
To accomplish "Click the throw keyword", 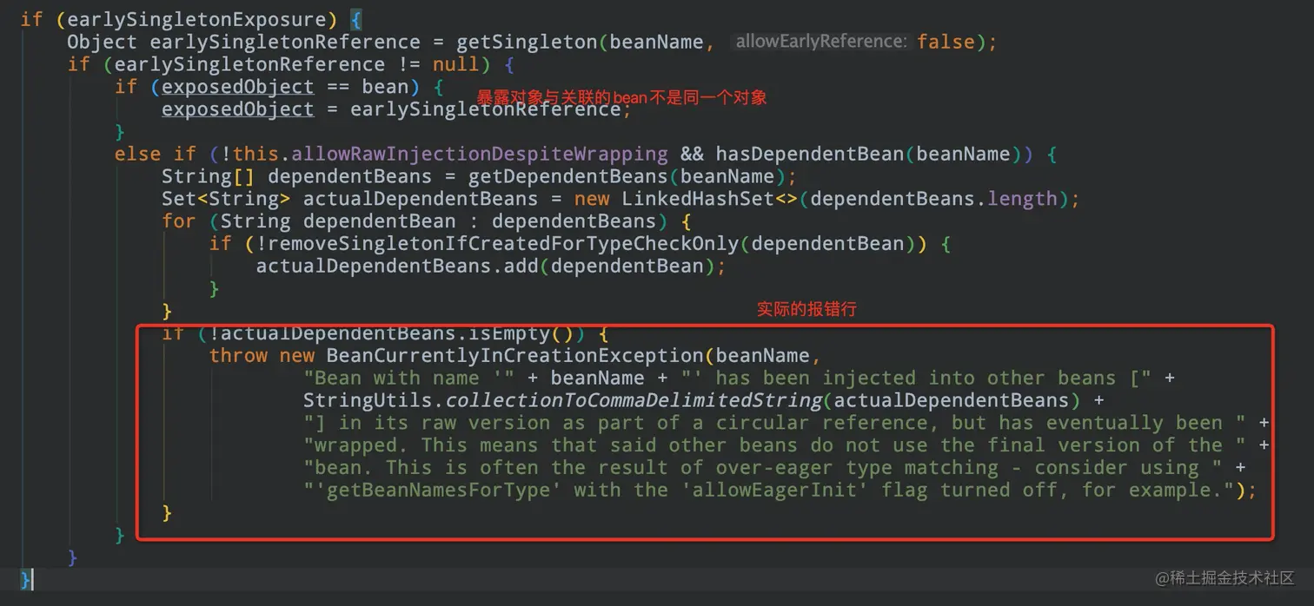I will (x=238, y=356).
